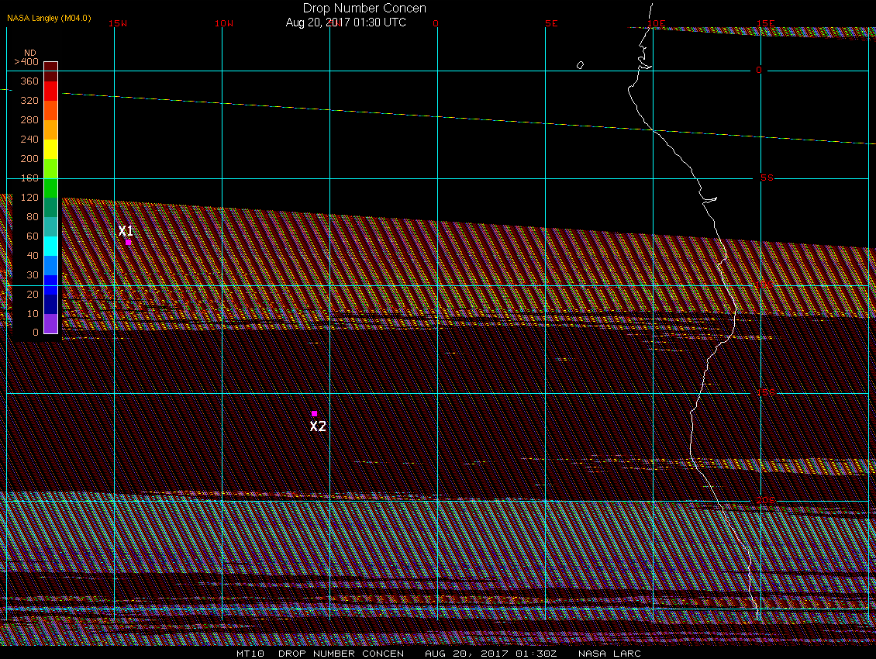This screenshot has height=659, width=876.
Task: Click the '10E' longitude label
Action: [x=657, y=23]
